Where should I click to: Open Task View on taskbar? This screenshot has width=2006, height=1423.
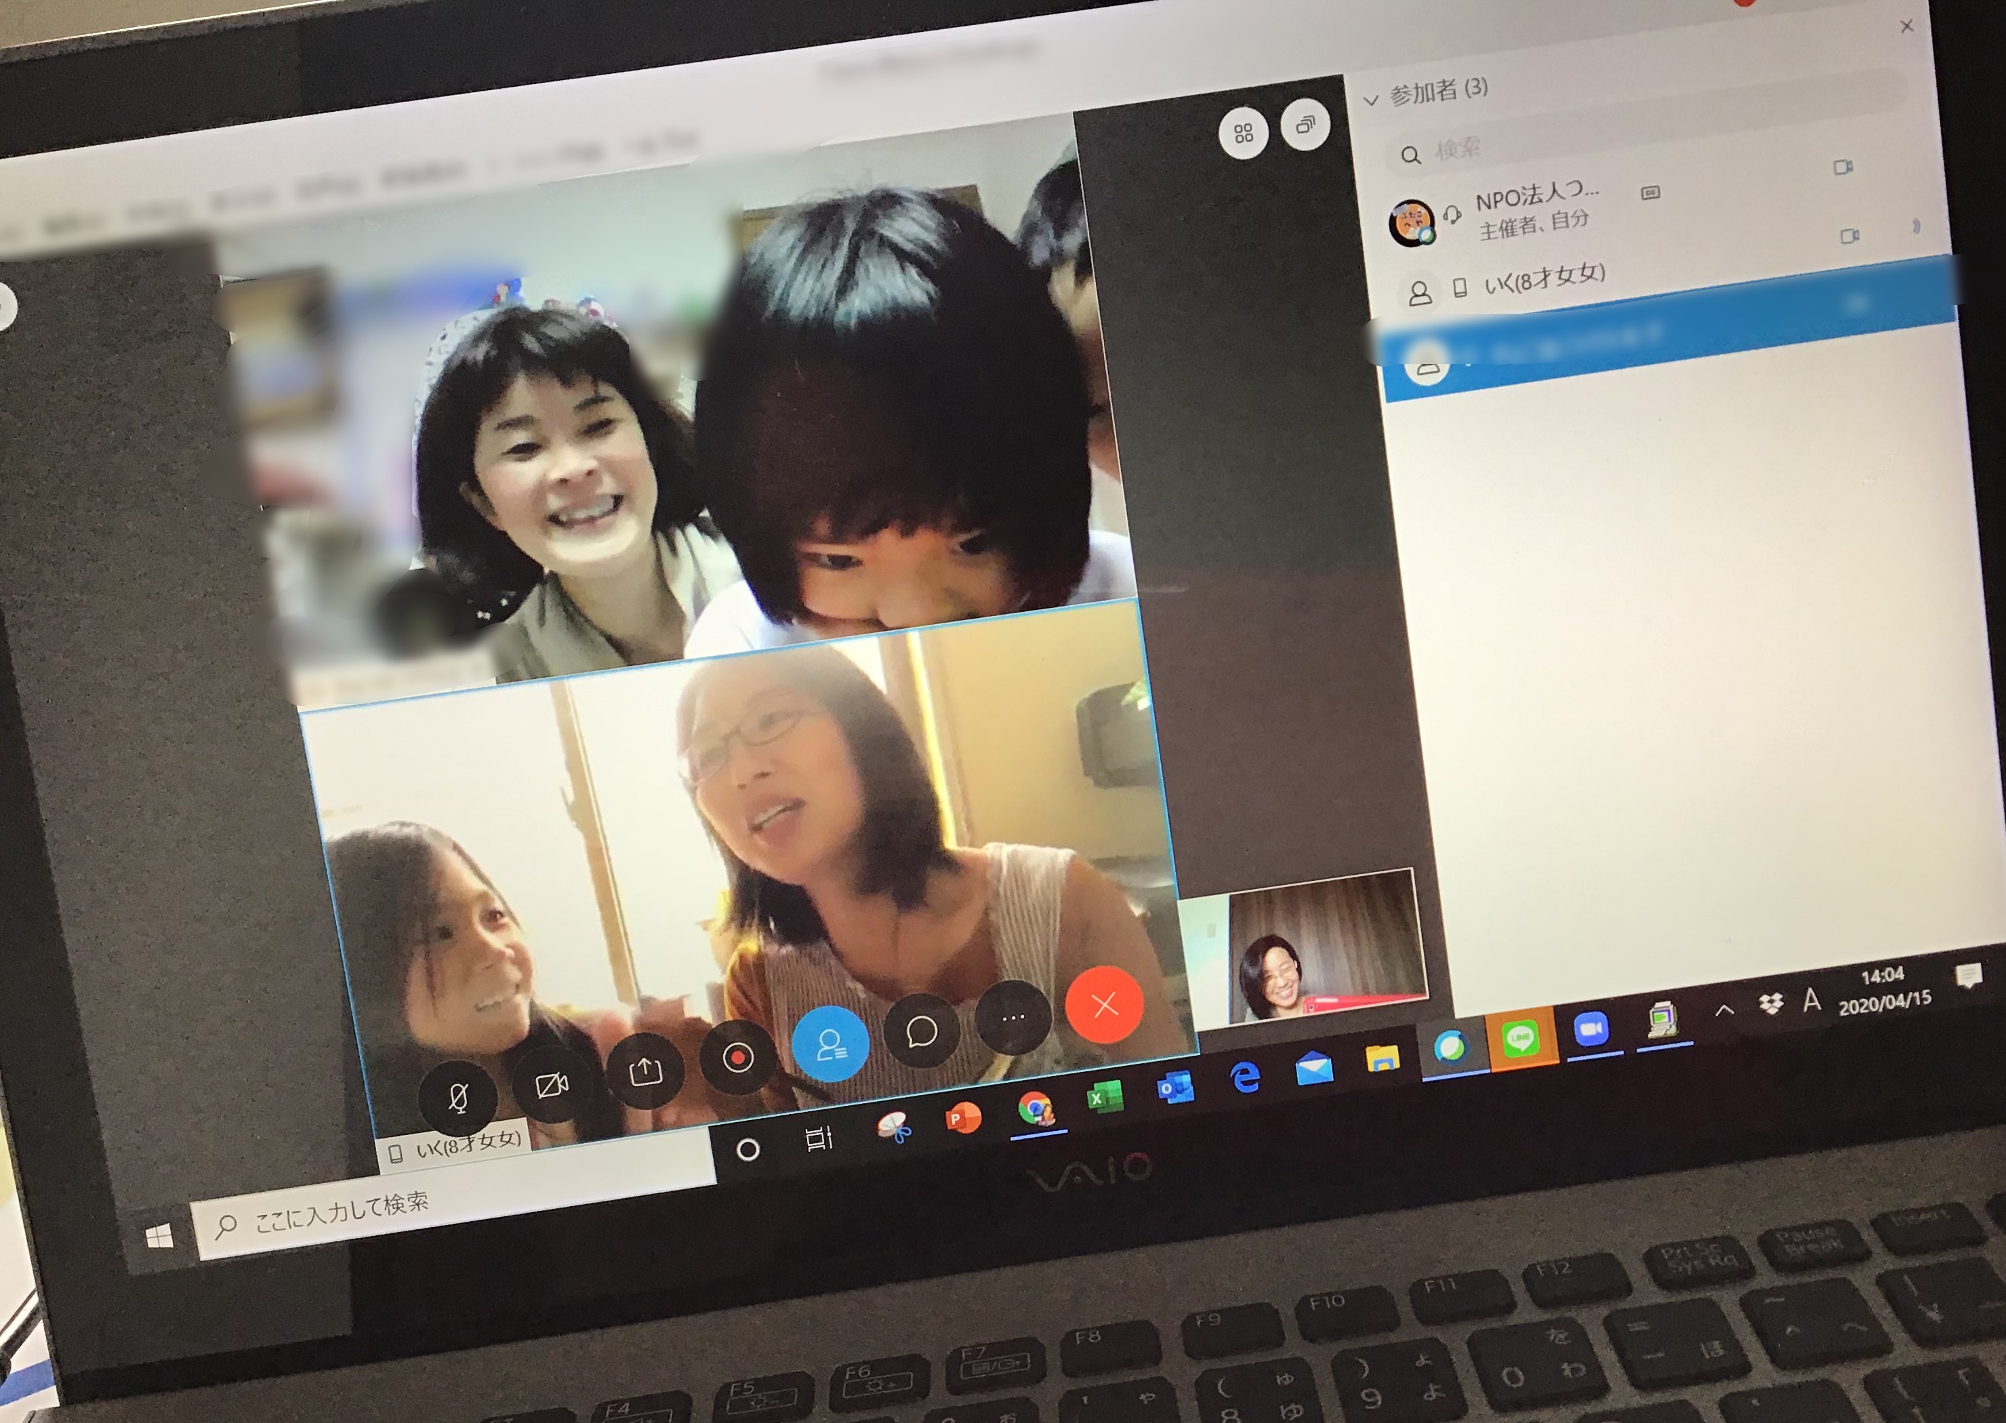[x=819, y=1138]
